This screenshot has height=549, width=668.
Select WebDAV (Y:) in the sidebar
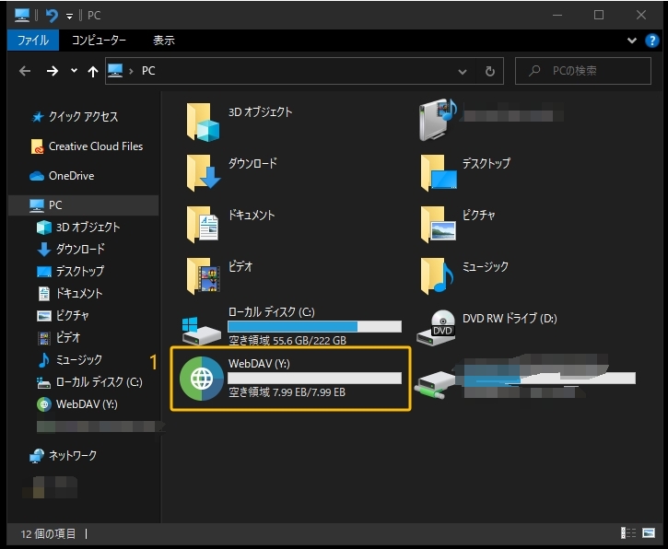point(77,404)
